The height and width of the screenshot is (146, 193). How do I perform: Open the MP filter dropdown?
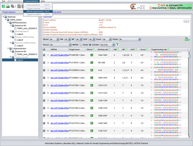click(x=79, y=39)
